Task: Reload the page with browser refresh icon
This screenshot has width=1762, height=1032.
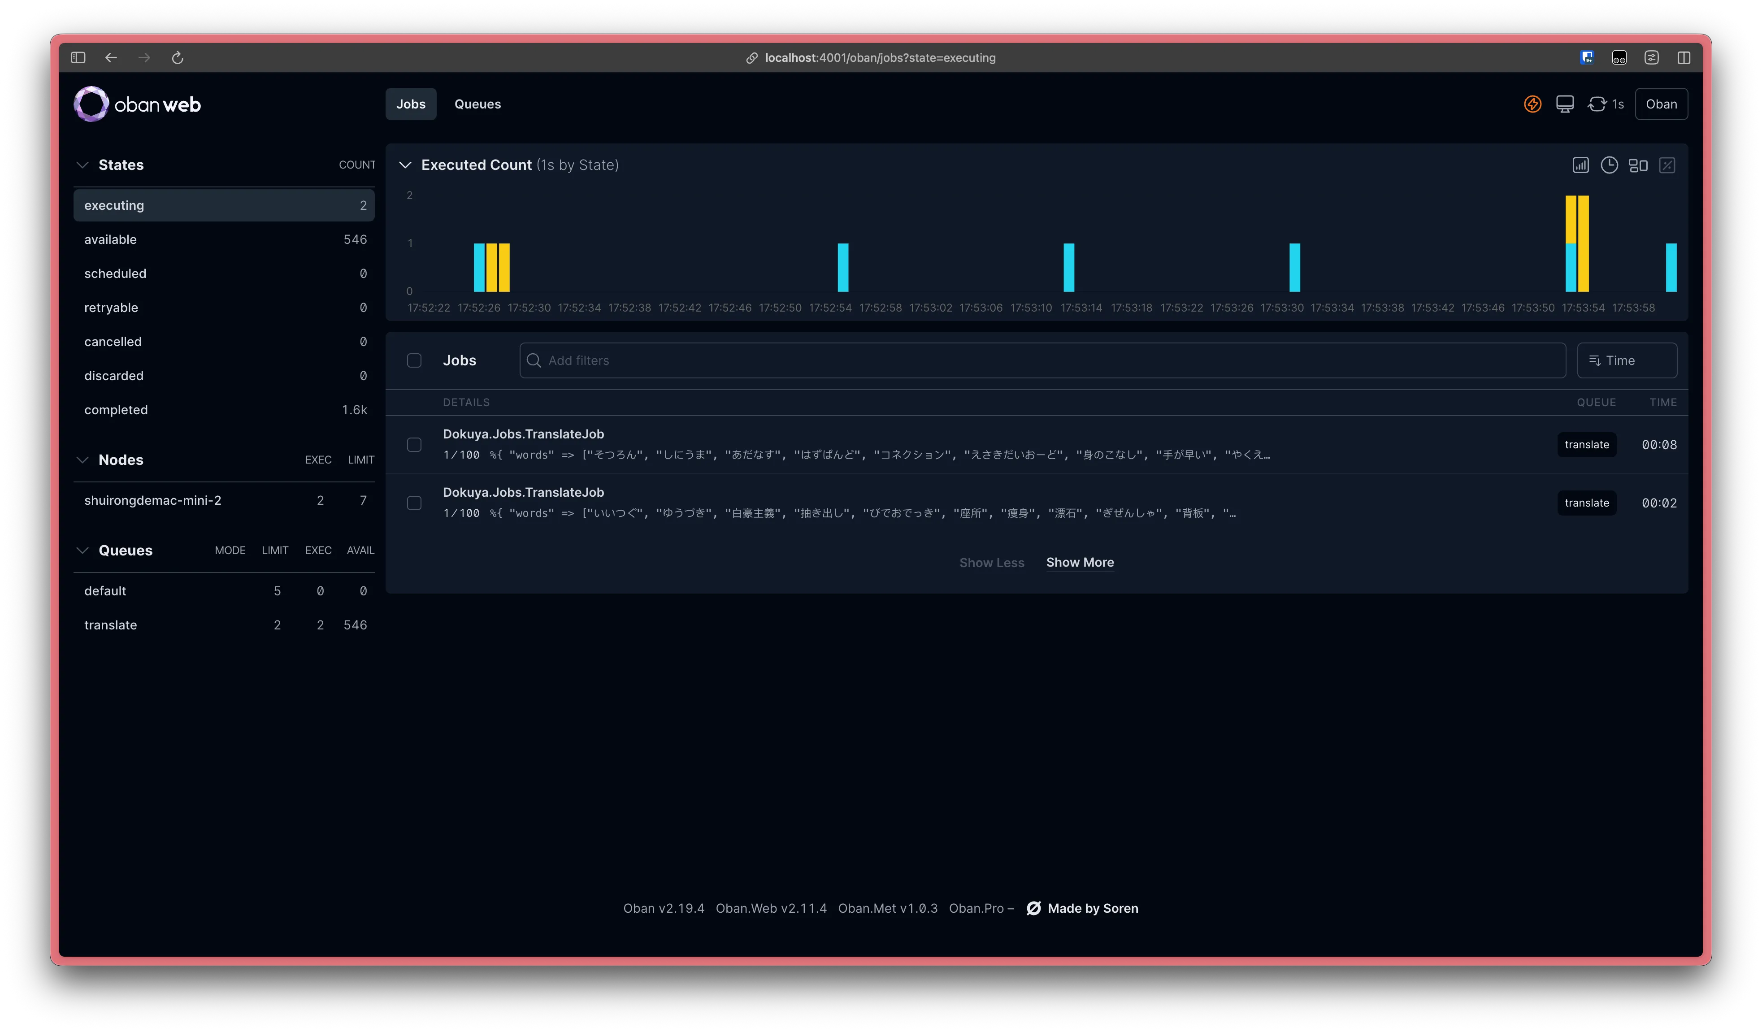Action: (x=178, y=58)
